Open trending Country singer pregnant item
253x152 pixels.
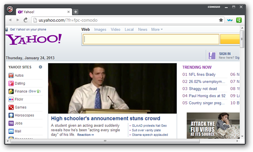click(207, 103)
